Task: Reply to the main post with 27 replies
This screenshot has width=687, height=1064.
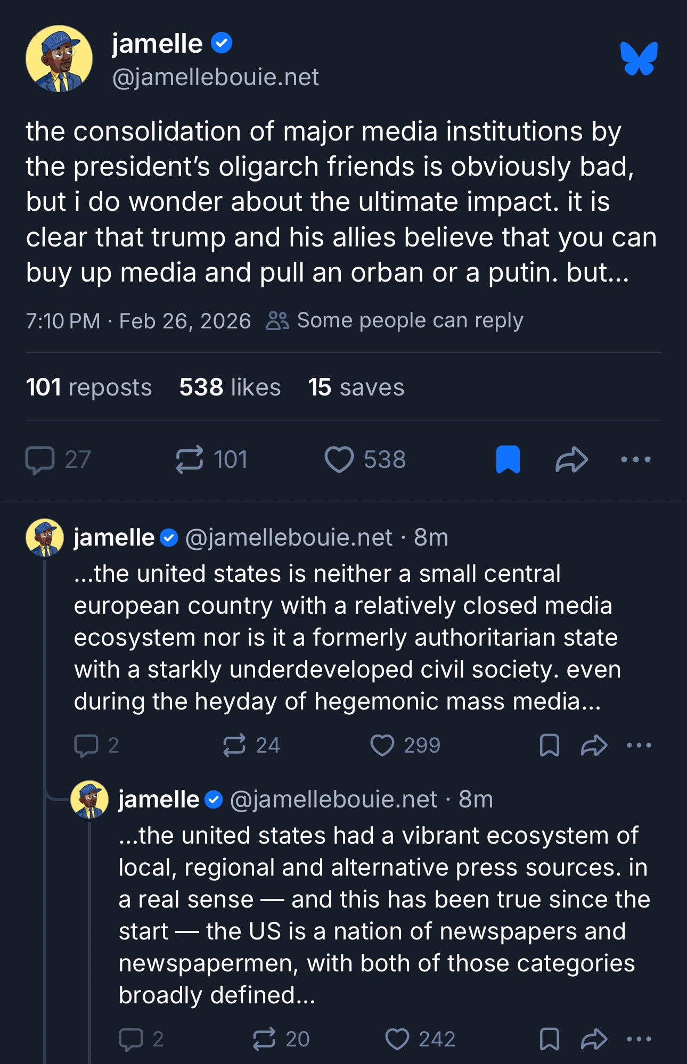Action: click(40, 460)
